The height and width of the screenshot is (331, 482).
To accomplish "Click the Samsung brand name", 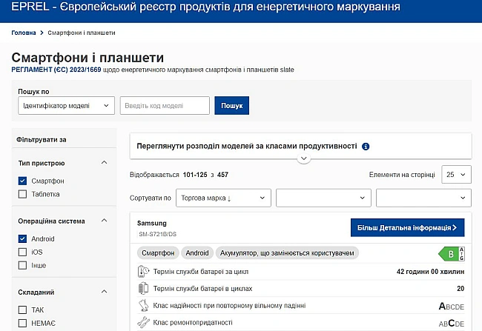I will coord(151,223).
